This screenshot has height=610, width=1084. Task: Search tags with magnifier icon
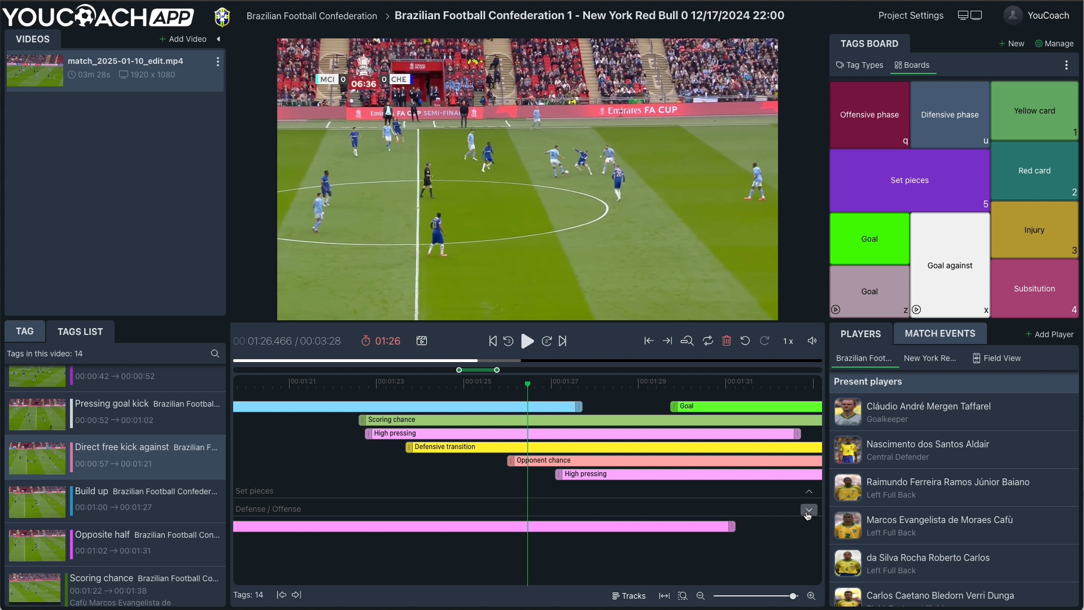pyautogui.click(x=215, y=354)
